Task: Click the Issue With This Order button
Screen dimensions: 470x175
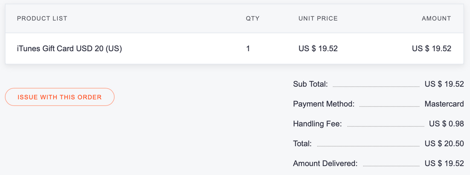Action: tap(60, 97)
